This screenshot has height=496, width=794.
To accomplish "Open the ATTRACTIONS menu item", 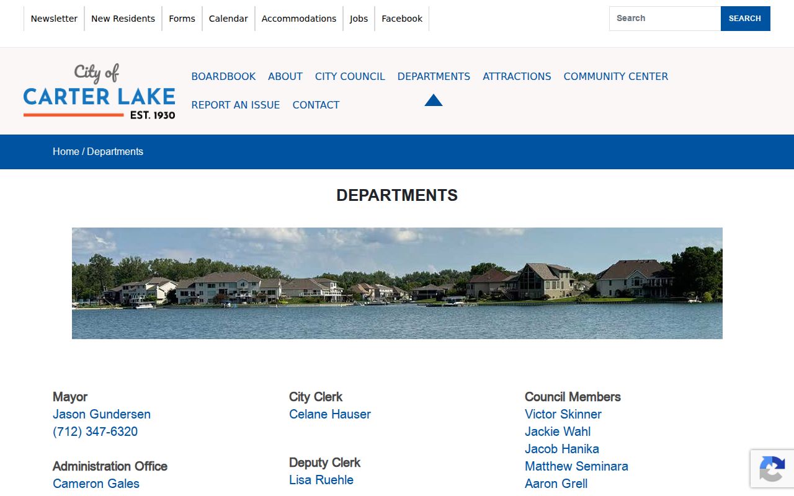I will (x=517, y=76).
